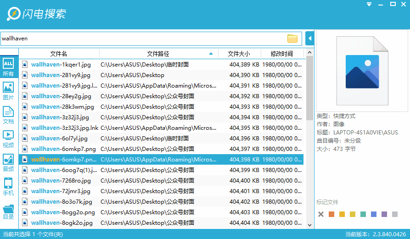Select file wallhaven-28ey2g.jpg

(161, 96)
